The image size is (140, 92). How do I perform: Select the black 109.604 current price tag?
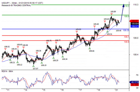tap(135, 24)
